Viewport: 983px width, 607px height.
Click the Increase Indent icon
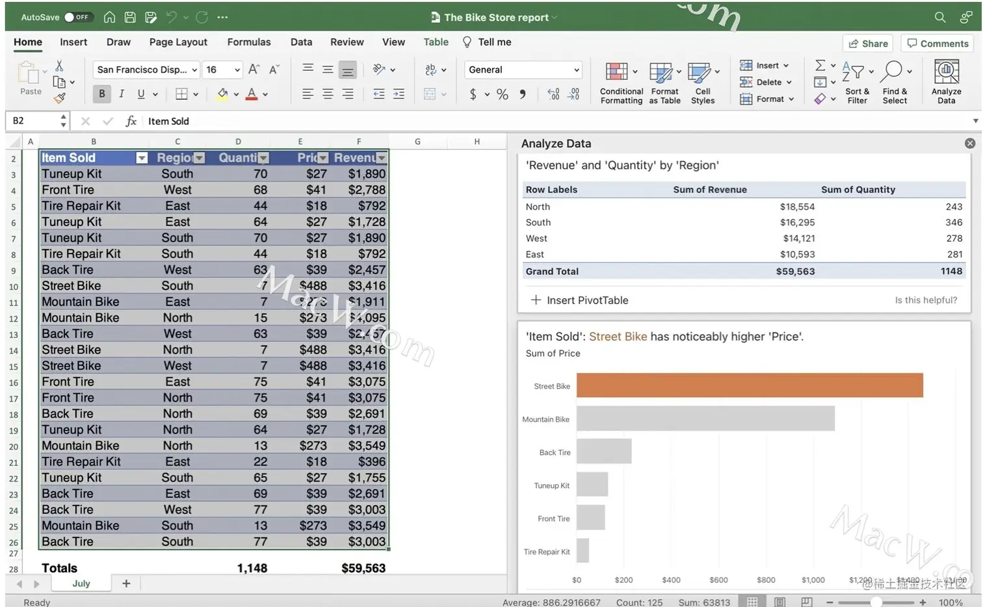[x=399, y=94]
